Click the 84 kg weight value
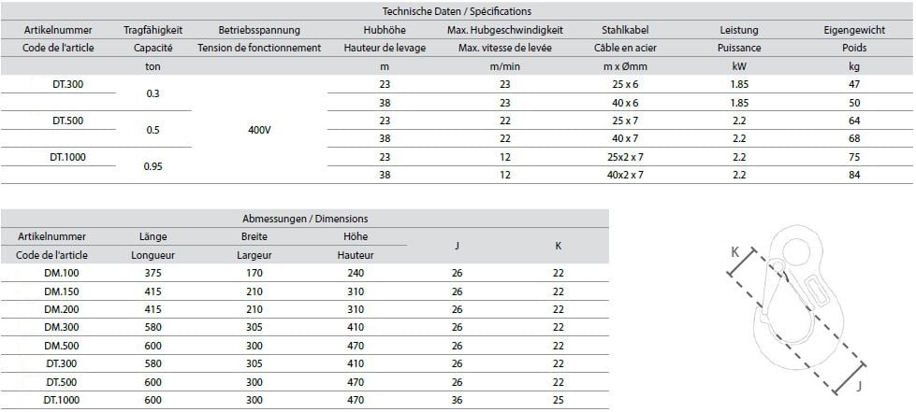 [852, 175]
